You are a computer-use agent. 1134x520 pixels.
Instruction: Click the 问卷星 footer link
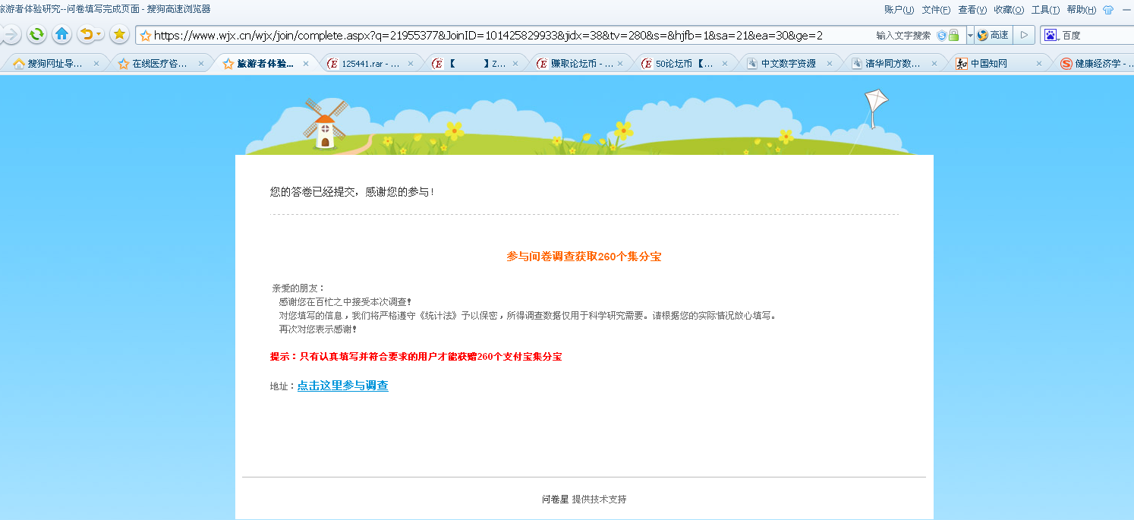point(555,499)
